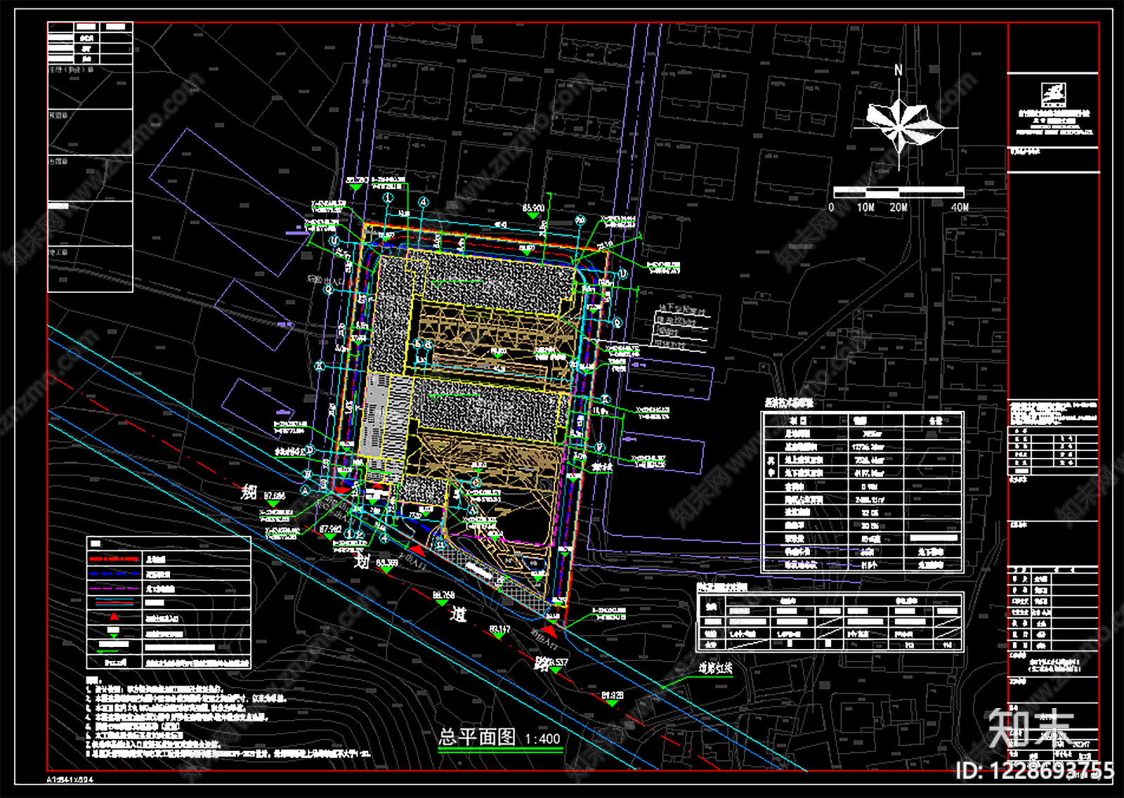Viewport: 1124px width, 798px height.
Task: Click the magenta dashed line legend sample
Action: point(114,589)
